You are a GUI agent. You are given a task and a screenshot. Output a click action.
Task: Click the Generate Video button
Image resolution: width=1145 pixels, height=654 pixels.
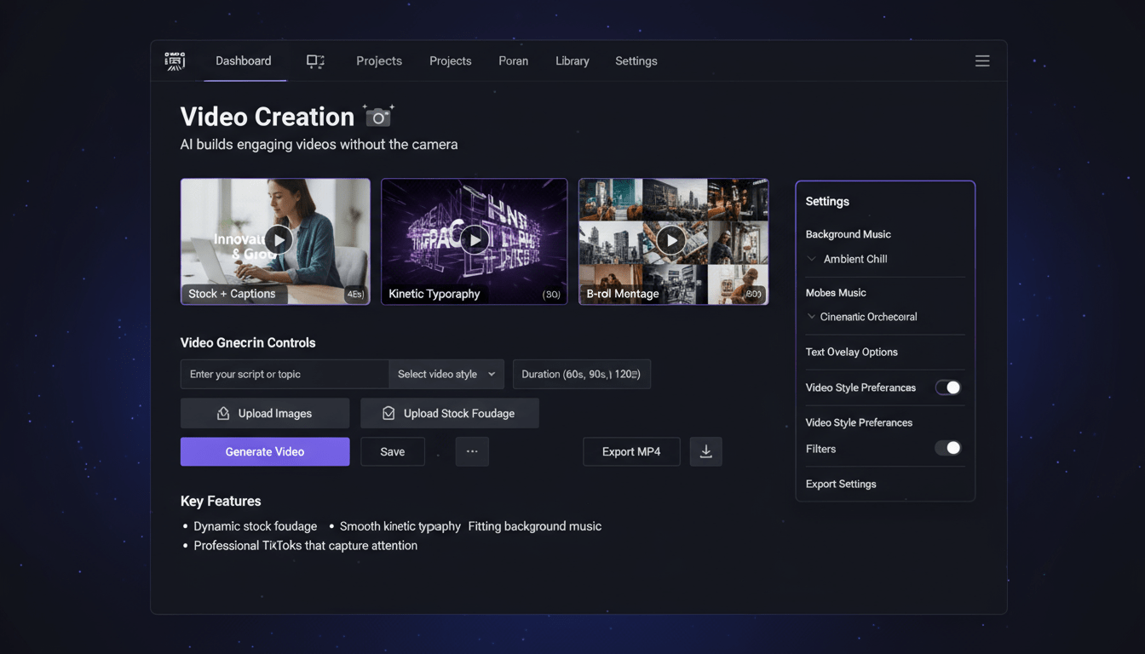265,451
